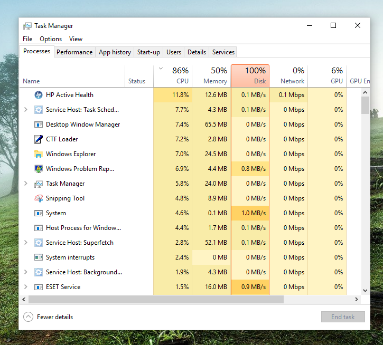
Task: Click the Service Host: Task Sched gear icon
Action: click(x=39, y=110)
